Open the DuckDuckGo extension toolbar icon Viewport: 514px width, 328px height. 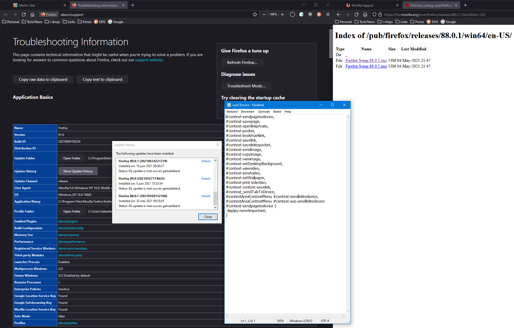point(319,15)
